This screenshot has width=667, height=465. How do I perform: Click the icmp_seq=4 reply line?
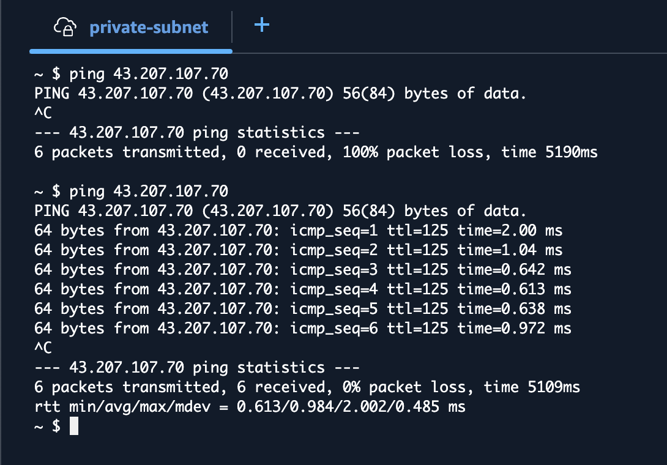[x=302, y=289]
